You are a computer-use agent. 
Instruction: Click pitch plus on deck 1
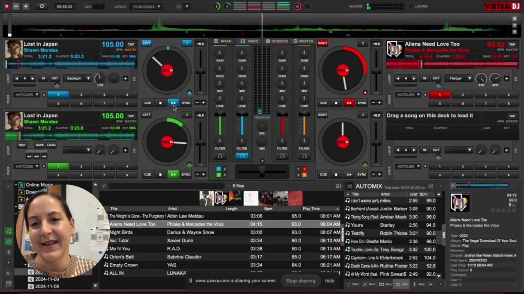pyautogui.click(x=203, y=103)
